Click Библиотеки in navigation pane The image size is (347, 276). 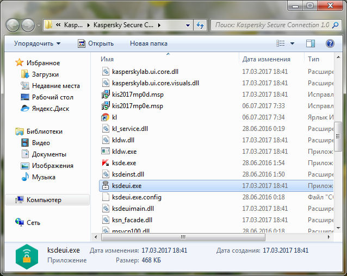point(45,131)
